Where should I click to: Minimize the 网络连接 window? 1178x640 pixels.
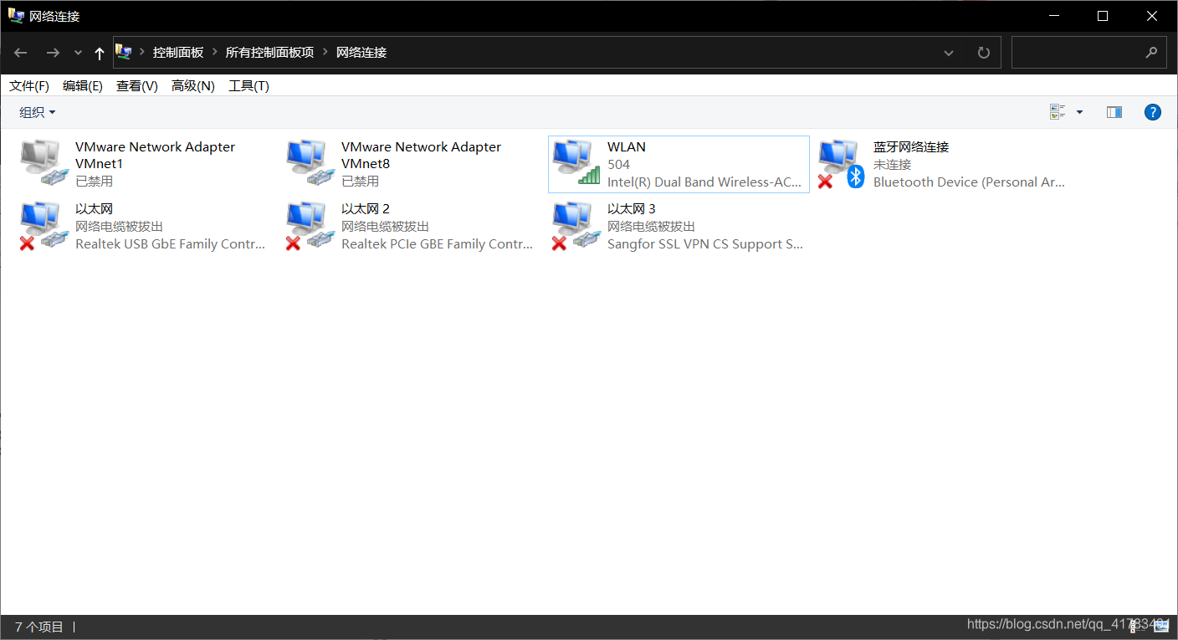(1053, 16)
